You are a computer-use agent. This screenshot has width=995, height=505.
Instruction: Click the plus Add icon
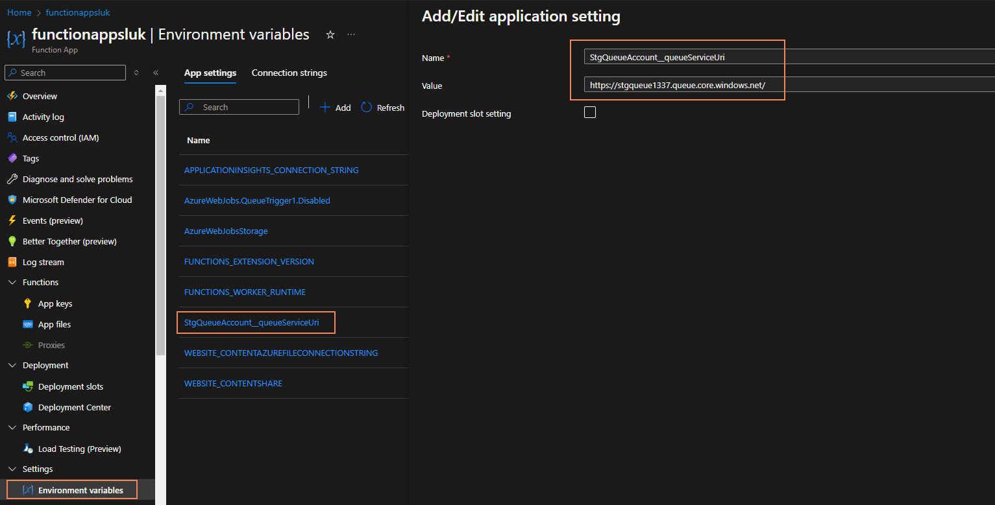click(325, 108)
